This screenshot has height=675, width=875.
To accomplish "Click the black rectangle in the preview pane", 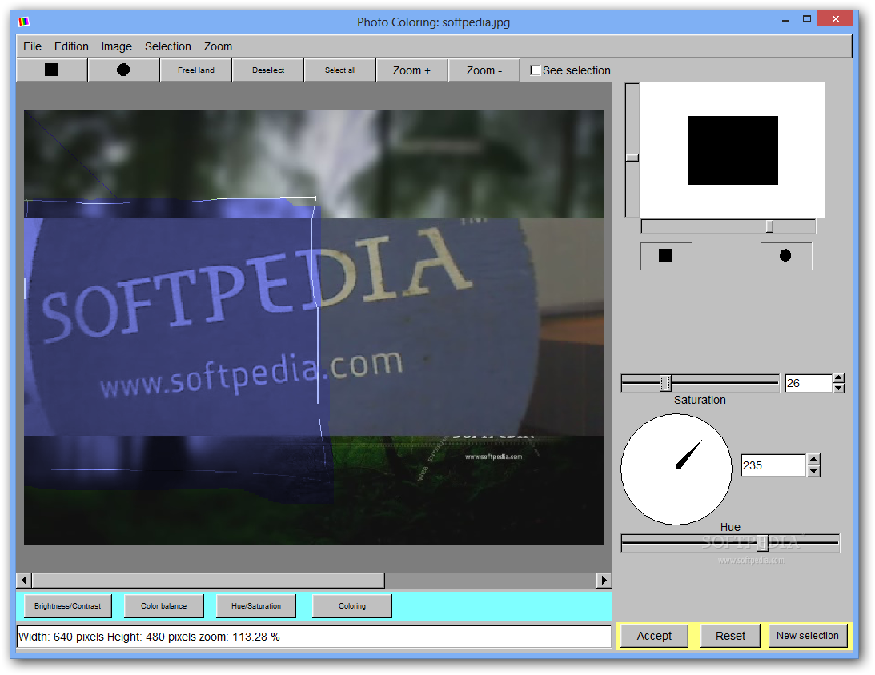I will click(x=733, y=150).
